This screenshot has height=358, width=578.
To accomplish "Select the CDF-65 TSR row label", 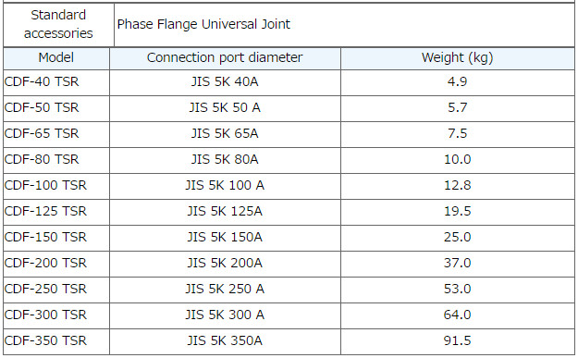I will [56, 134].
